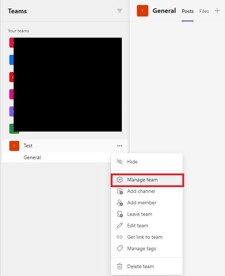Choose Add channel from the menu

pos(147,191)
